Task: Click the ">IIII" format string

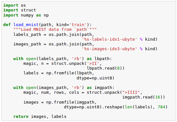Action: (131, 92)
